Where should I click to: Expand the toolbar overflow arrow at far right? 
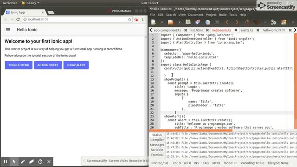click(293, 22)
